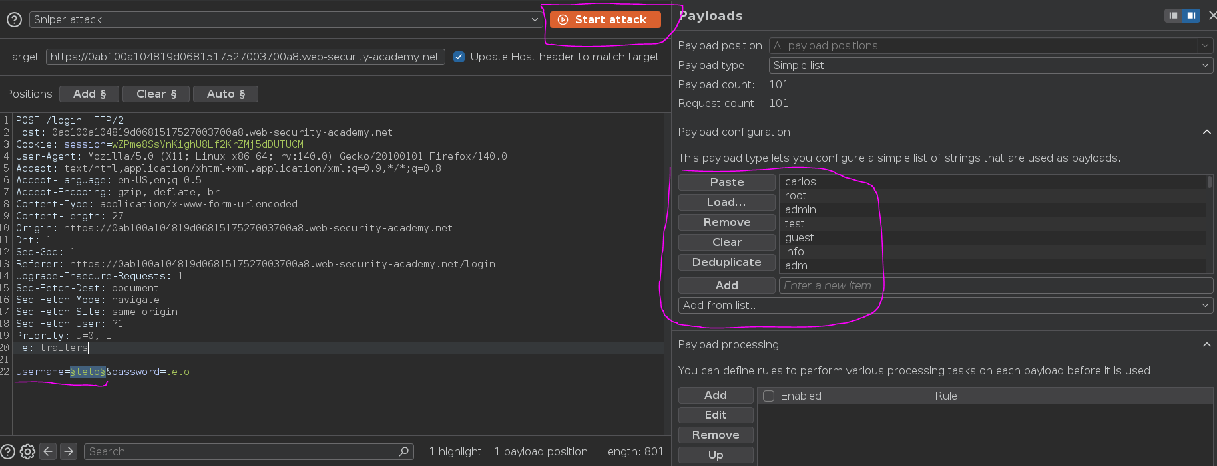Click Edit in payload processing rules
The height and width of the screenshot is (466, 1217).
[x=716, y=415]
